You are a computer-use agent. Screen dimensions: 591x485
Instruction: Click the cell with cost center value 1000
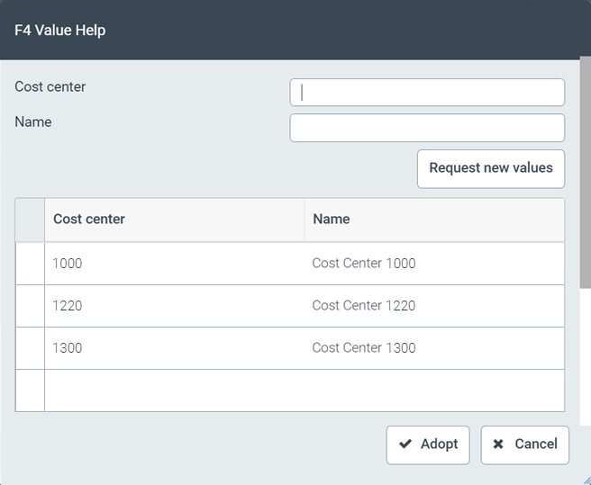point(68,264)
